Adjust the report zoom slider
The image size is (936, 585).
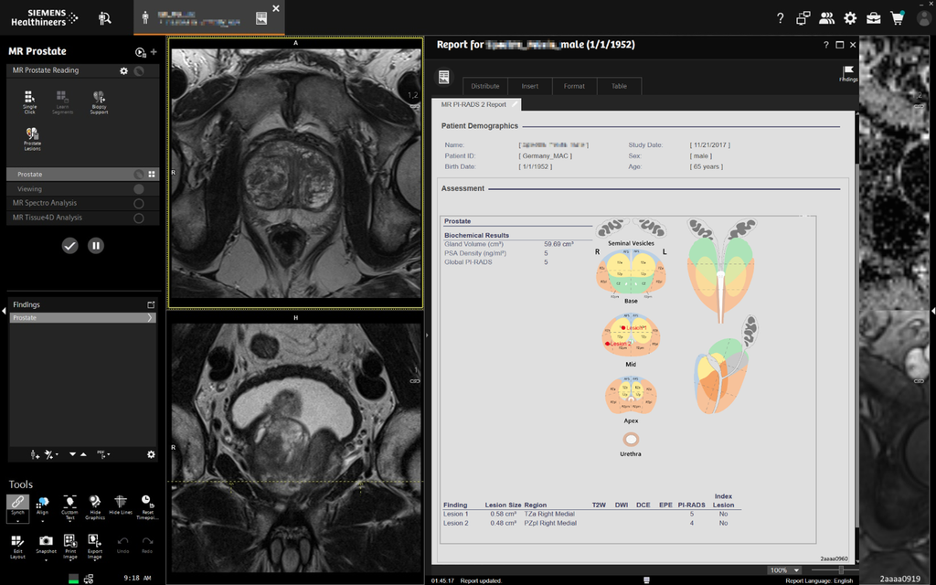click(841, 570)
